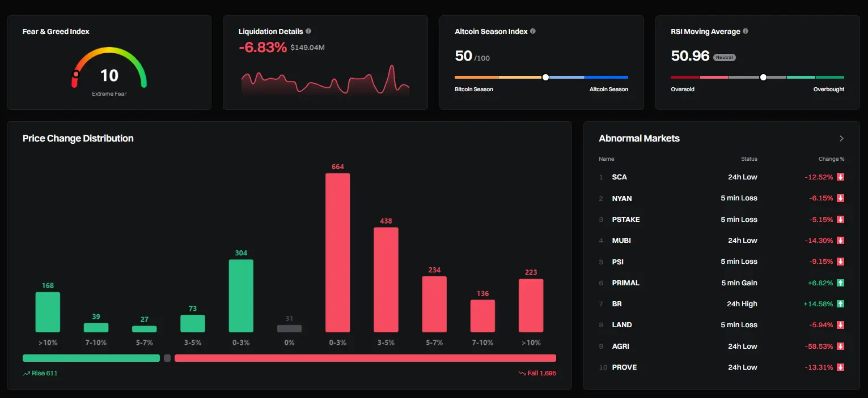Click the Fall 1,695 label

[x=537, y=374]
